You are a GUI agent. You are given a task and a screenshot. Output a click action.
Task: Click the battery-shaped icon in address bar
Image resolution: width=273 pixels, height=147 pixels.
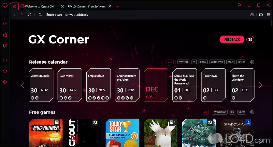click(261, 15)
